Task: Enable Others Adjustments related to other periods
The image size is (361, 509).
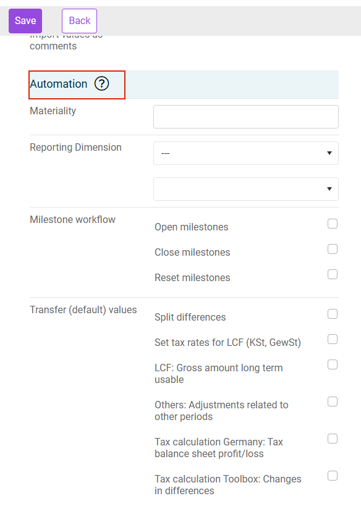Action: click(x=333, y=402)
